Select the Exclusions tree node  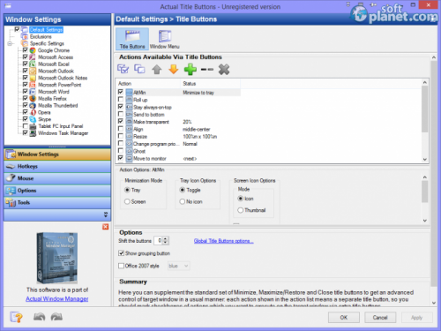tap(41, 36)
